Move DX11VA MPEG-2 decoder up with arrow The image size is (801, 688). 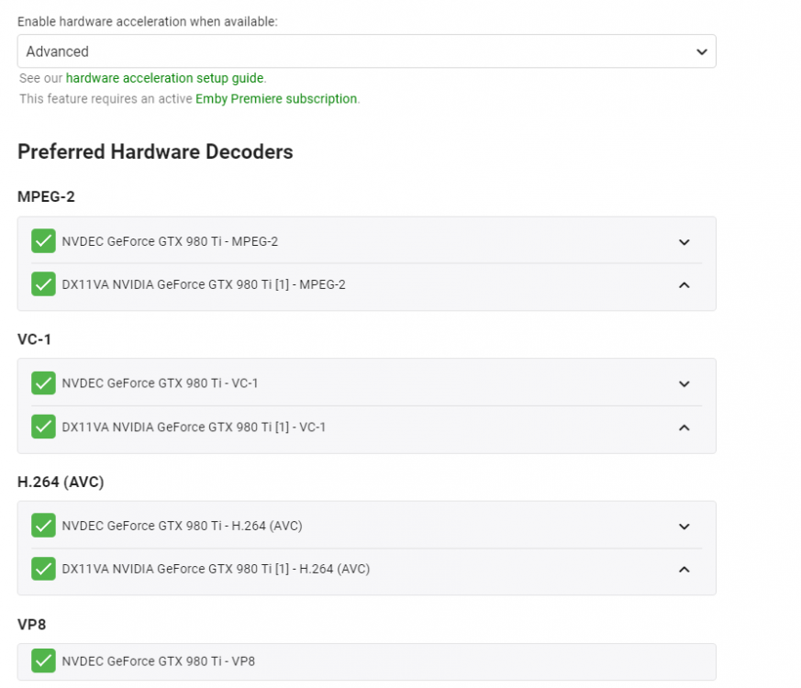(684, 284)
